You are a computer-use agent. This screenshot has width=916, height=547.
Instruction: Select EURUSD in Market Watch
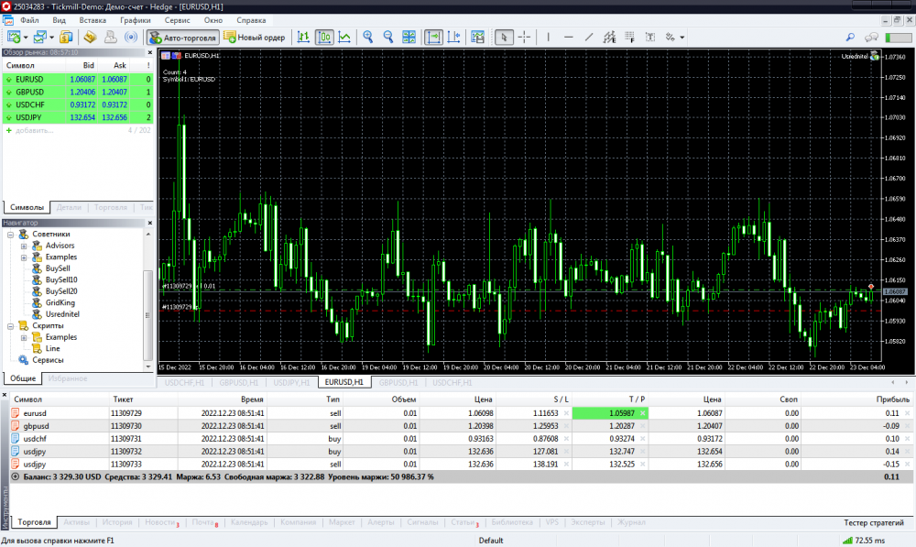(78, 80)
